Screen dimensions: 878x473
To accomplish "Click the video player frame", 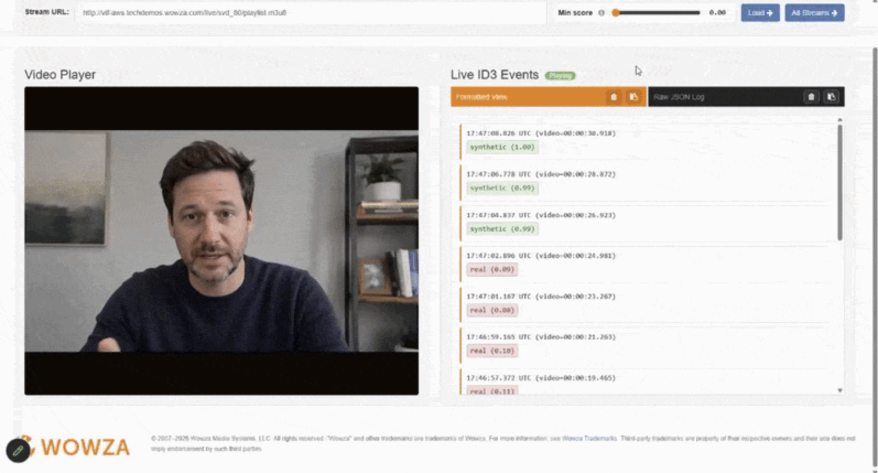I will (221, 240).
